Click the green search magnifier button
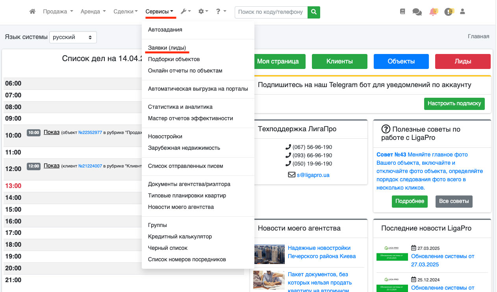 coord(313,12)
